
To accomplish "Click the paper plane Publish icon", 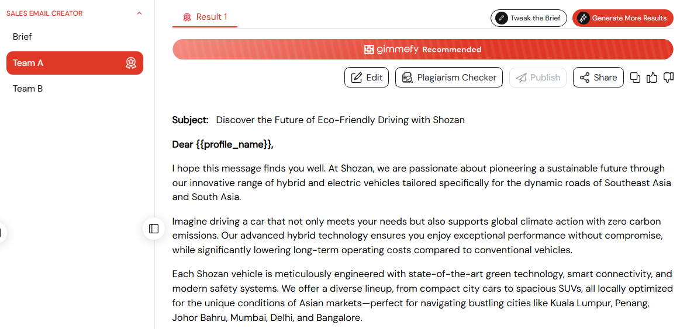I will [x=521, y=78].
